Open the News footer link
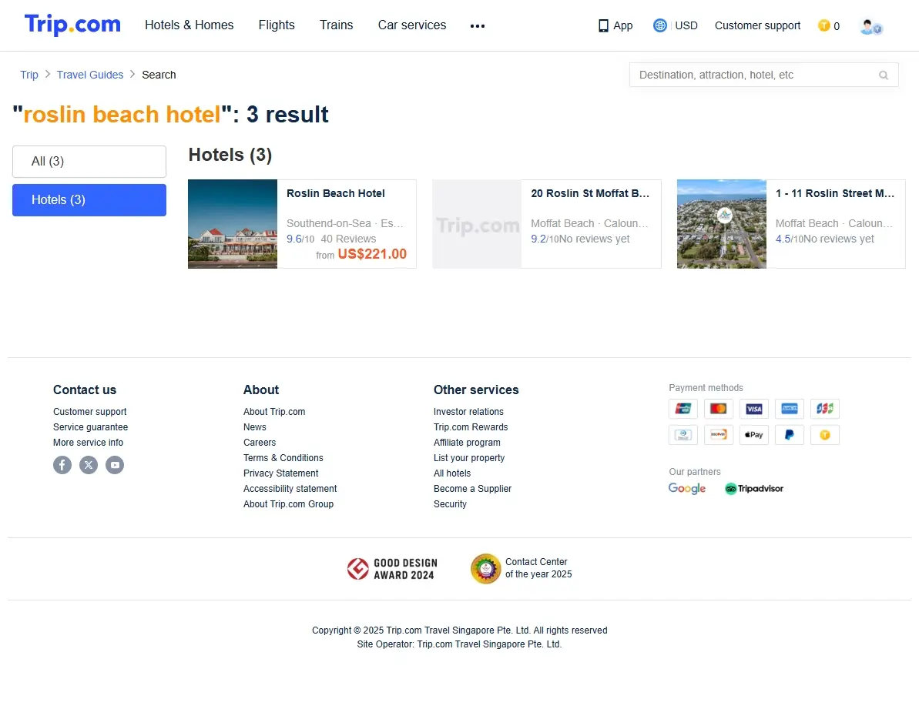 [x=255, y=427]
